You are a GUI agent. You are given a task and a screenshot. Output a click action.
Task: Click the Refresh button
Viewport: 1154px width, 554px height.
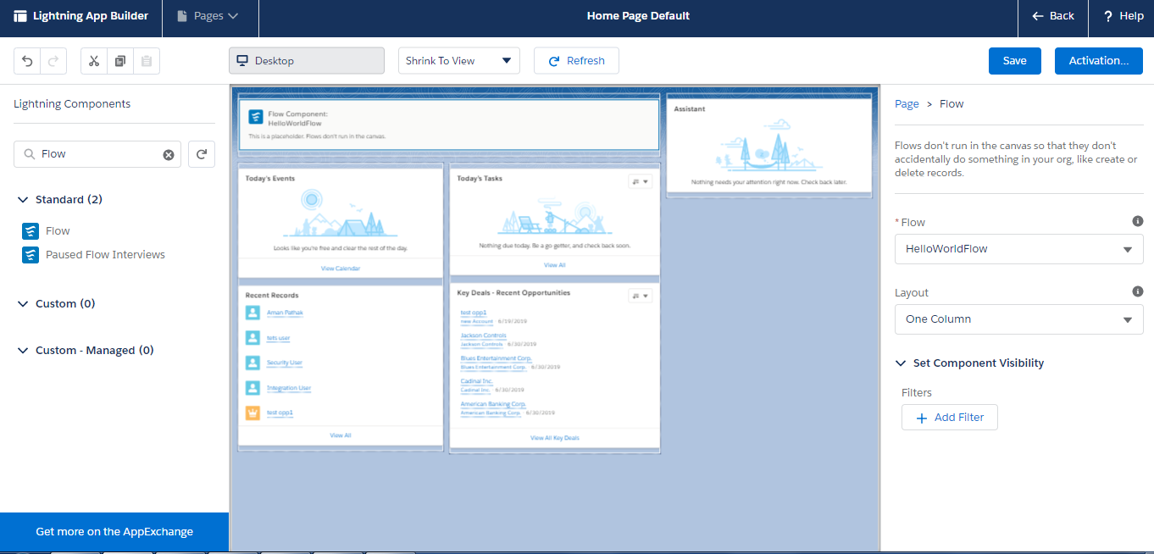(576, 61)
